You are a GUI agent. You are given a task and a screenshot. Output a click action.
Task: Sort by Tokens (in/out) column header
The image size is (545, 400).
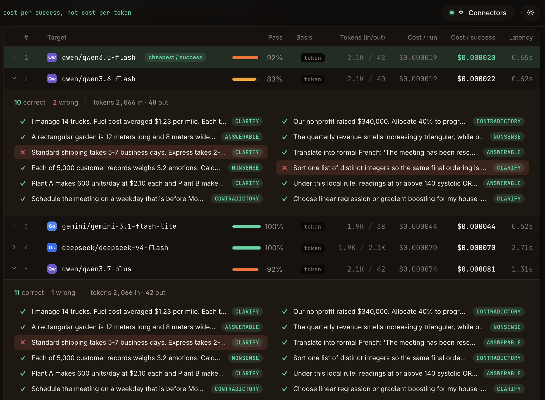362,37
